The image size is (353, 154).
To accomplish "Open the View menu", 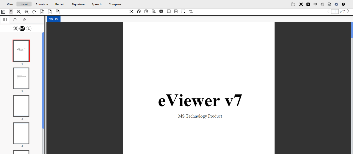I will coord(10,4).
